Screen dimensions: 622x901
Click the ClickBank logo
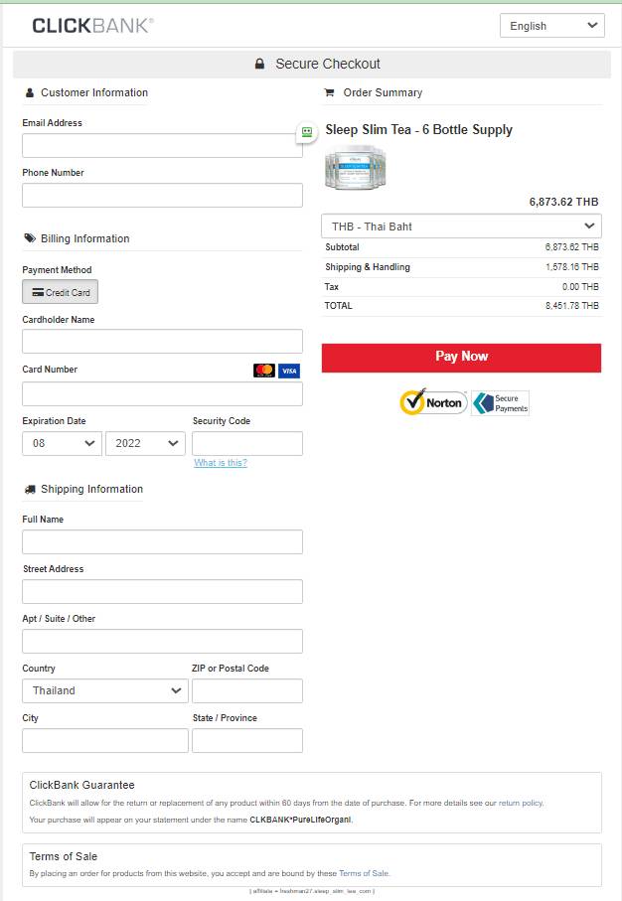[x=92, y=26]
